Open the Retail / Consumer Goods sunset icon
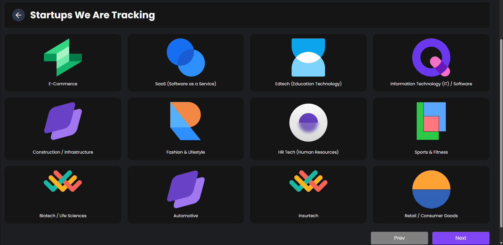 pyautogui.click(x=431, y=189)
